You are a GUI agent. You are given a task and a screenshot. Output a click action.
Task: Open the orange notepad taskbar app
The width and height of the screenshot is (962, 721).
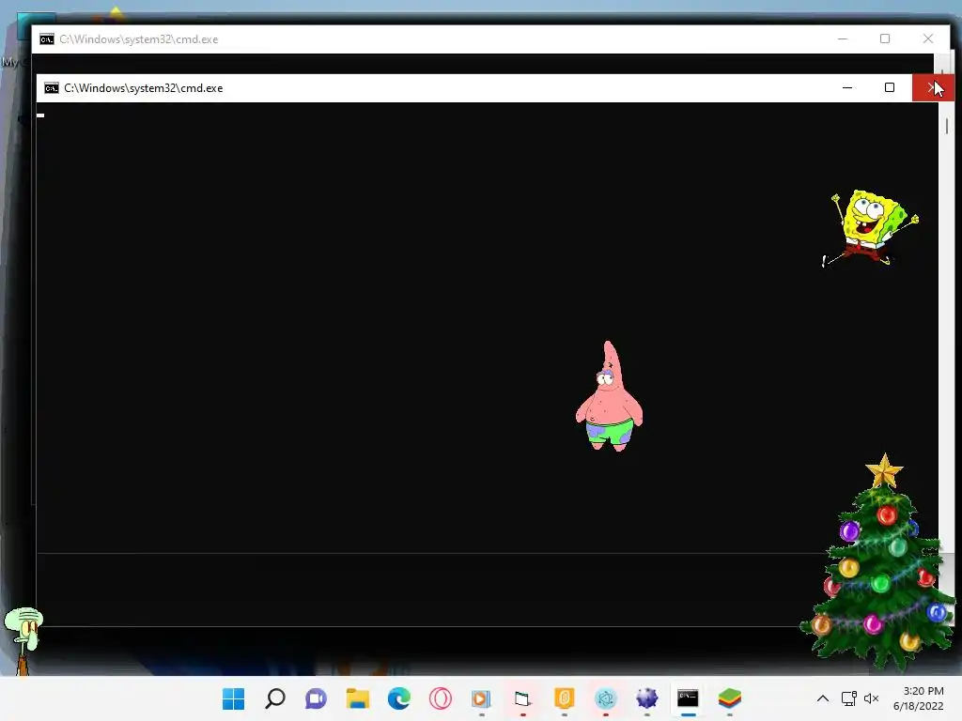564,698
